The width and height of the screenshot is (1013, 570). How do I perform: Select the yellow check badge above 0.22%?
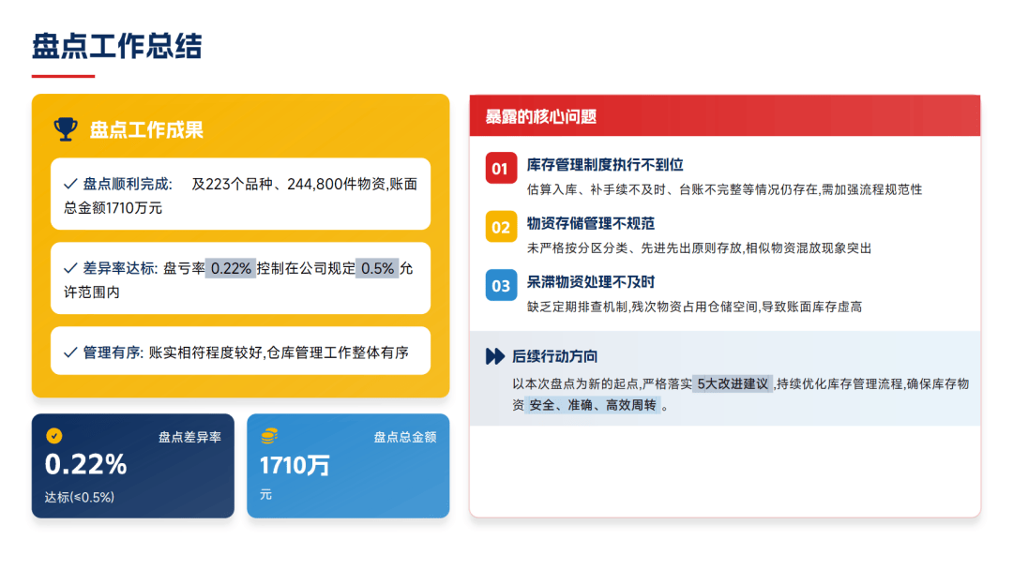click(54, 435)
